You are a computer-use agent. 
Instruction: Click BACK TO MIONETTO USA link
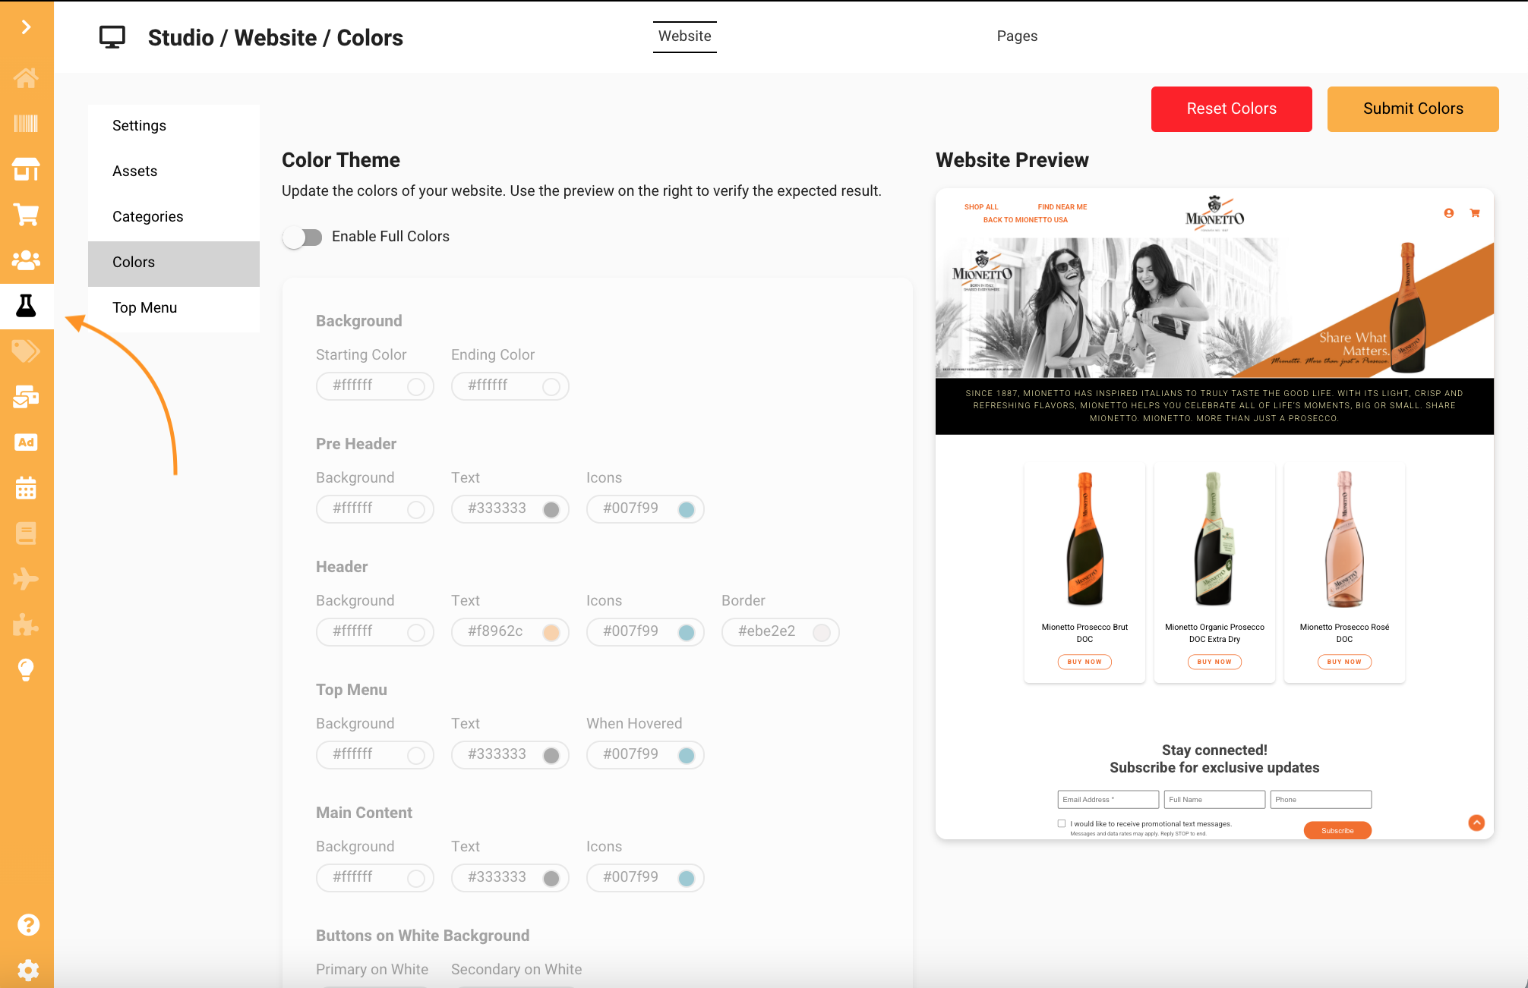click(1025, 220)
